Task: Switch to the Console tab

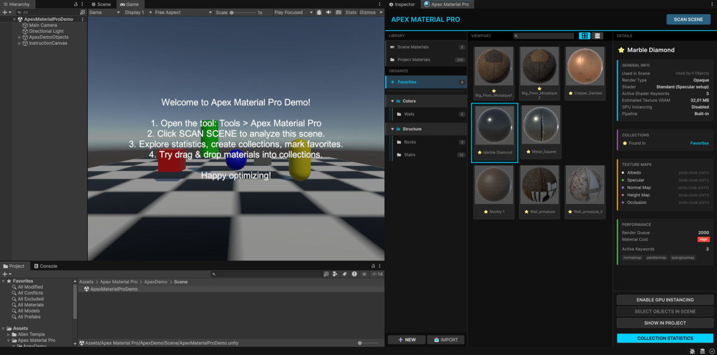Action: pyautogui.click(x=45, y=266)
